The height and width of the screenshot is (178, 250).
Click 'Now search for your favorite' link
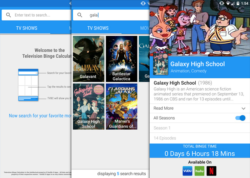pos(40,116)
